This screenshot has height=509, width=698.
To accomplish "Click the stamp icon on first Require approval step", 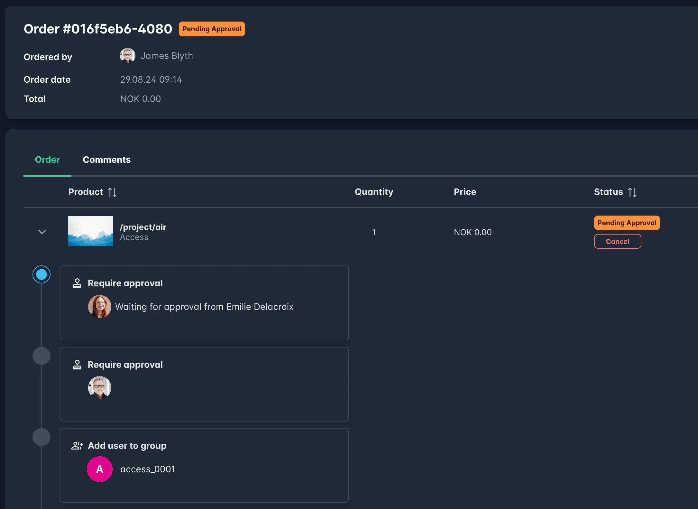I will point(77,283).
